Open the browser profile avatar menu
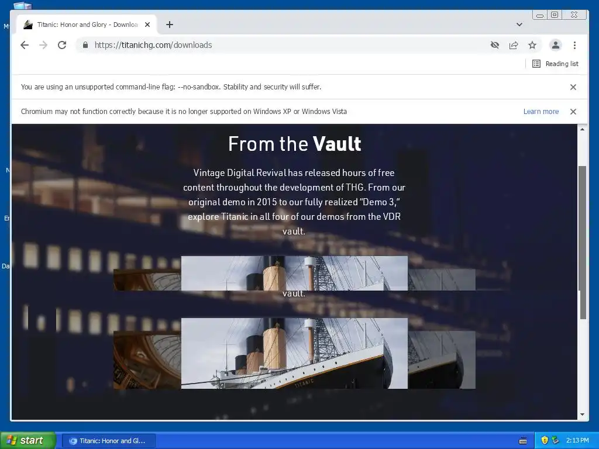Viewport: 599px width, 449px height. pos(556,45)
